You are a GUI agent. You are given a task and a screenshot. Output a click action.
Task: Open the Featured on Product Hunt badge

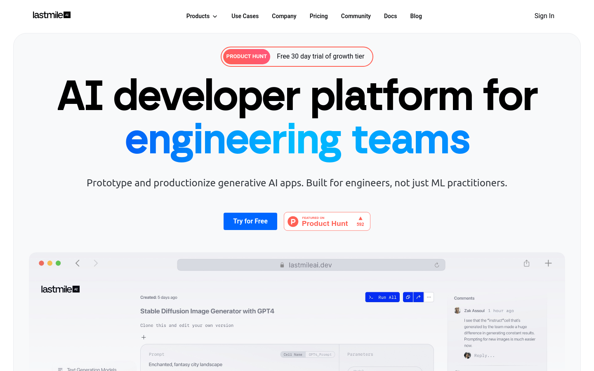pos(327,221)
